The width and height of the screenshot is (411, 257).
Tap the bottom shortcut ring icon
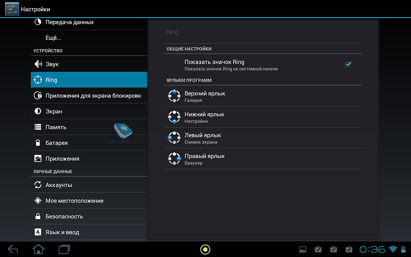click(174, 117)
